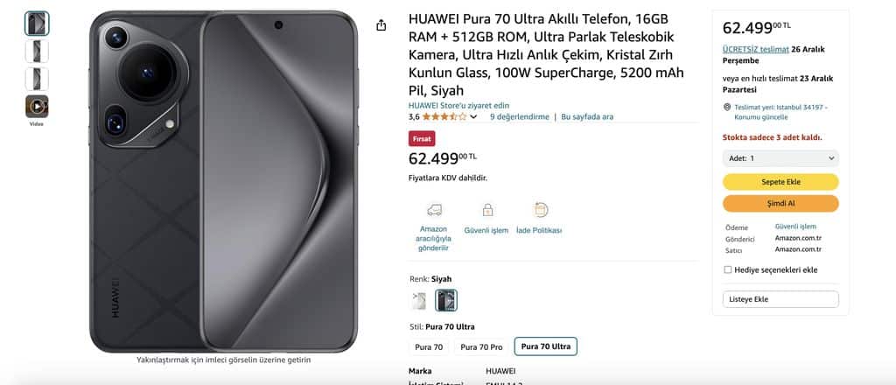Select the Pura 70 Pro style option
The width and height of the screenshot is (896, 385).
point(482,346)
